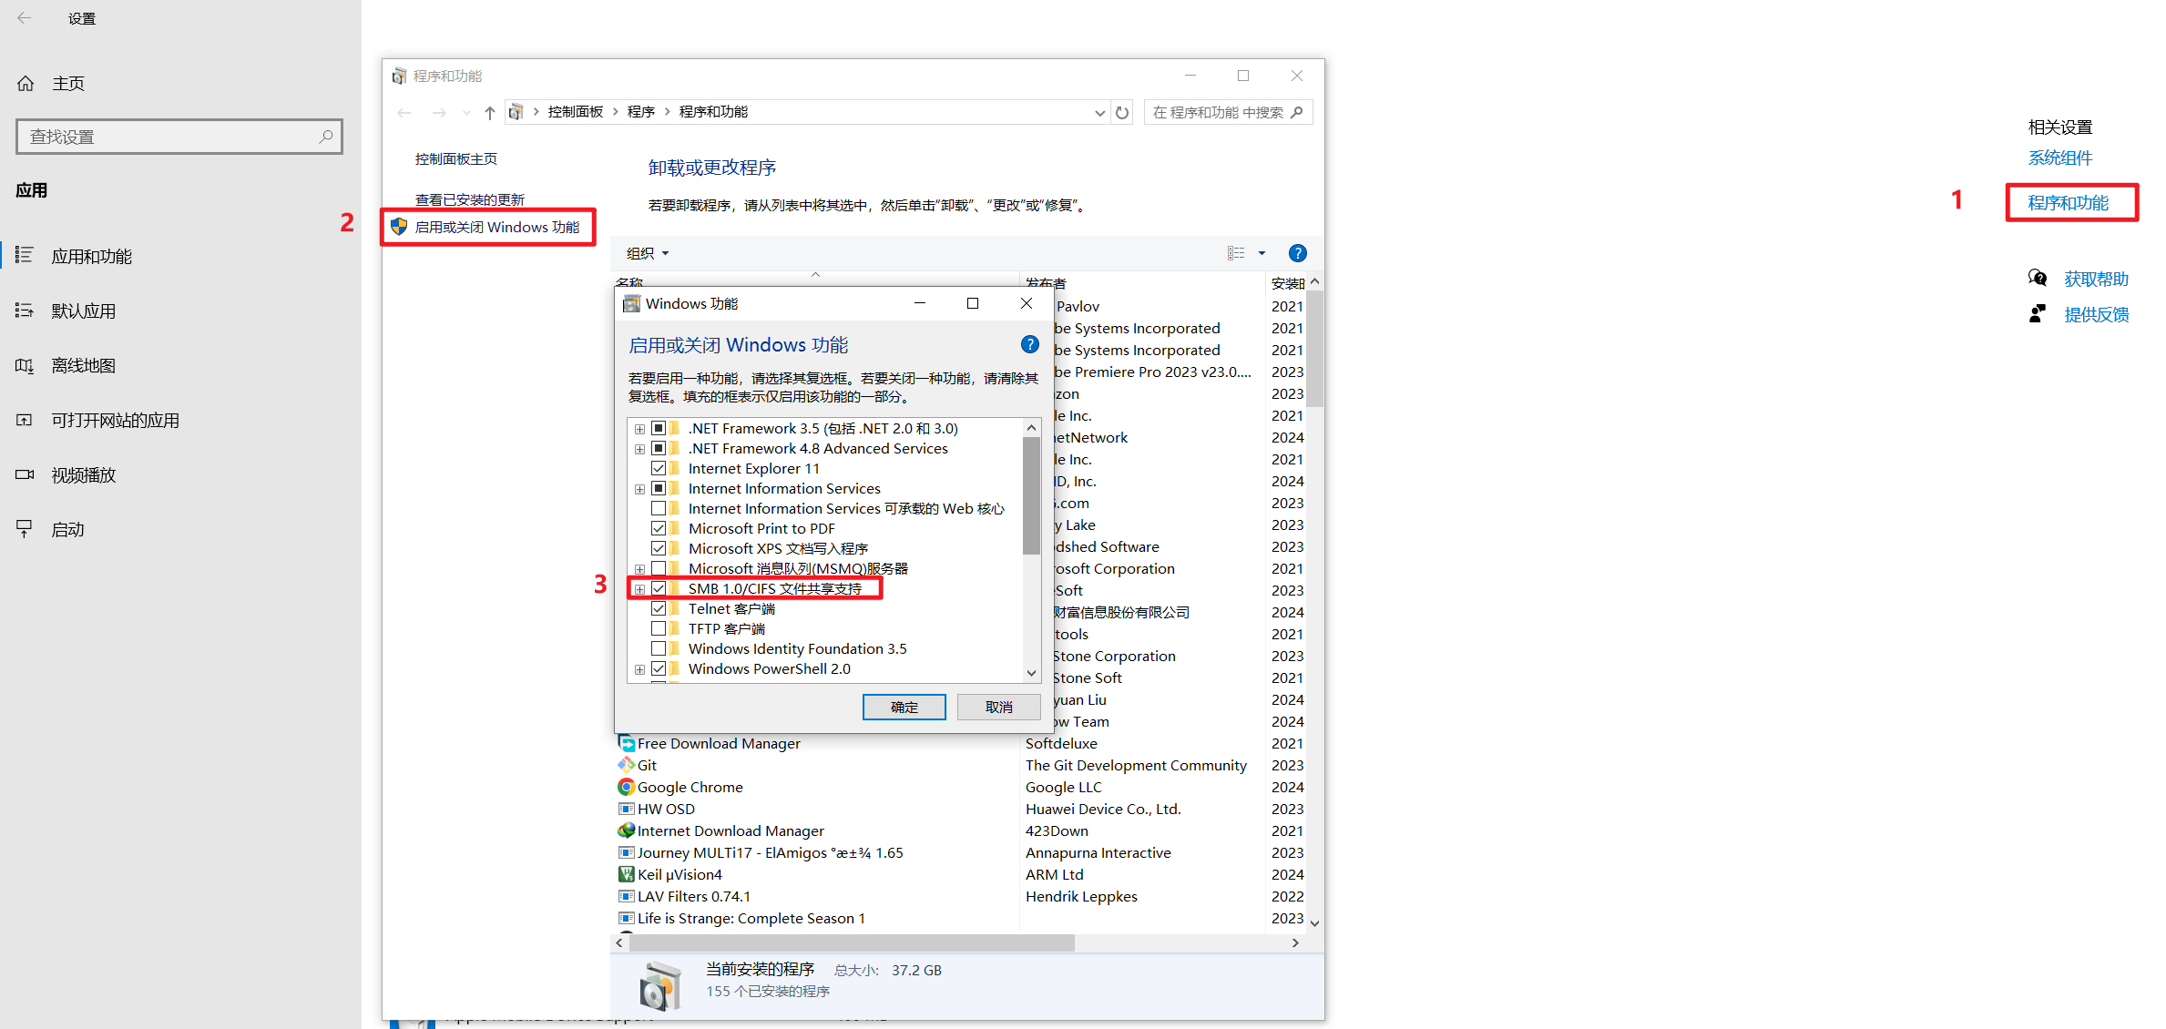Click forward arrow in 程序和功能 window
This screenshot has width=2166, height=1029.
point(439,113)
